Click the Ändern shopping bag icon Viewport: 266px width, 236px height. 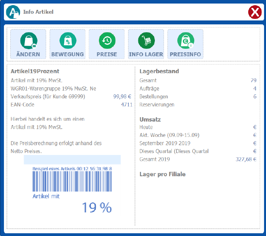pyautogui.click(x=28, y=41)
